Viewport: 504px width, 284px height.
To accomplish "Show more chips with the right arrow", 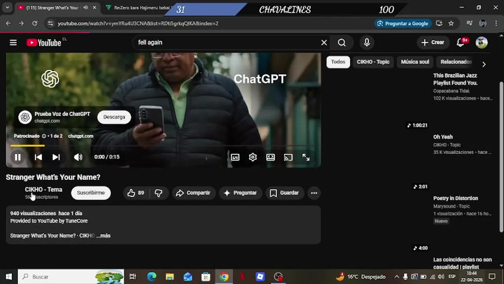I will tap(484, 64).
